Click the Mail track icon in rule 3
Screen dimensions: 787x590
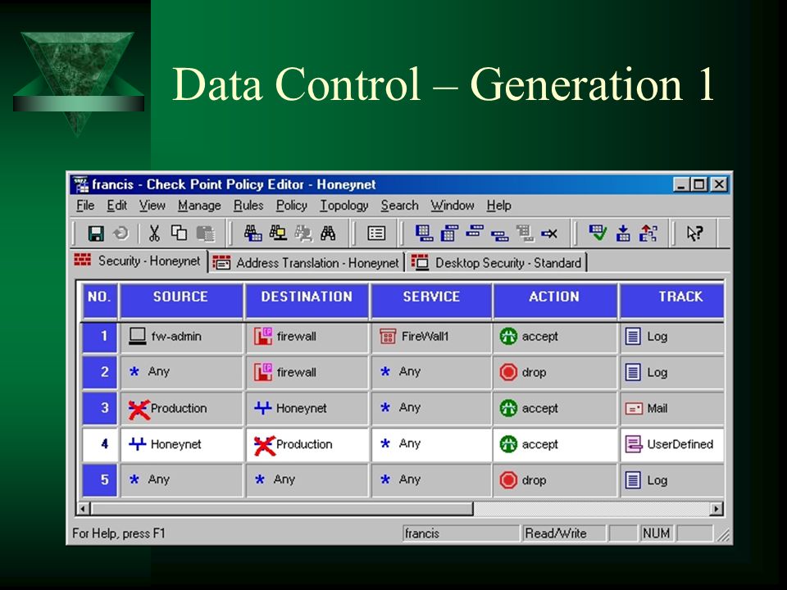point(634,408)
